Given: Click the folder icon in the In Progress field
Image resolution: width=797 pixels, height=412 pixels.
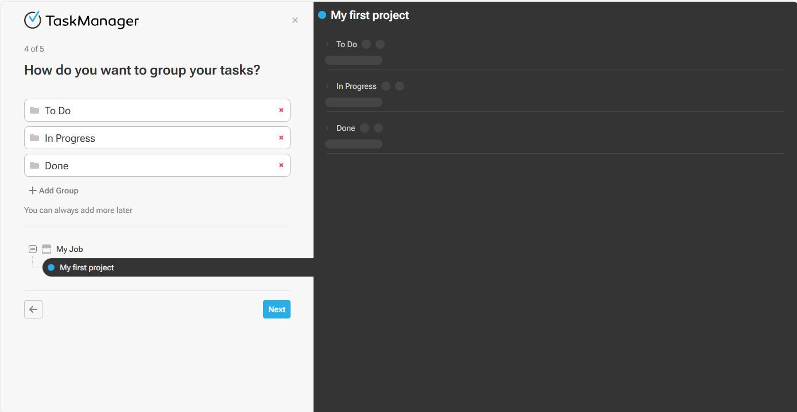Looking at the screenshot, I should tap(36, 138).
